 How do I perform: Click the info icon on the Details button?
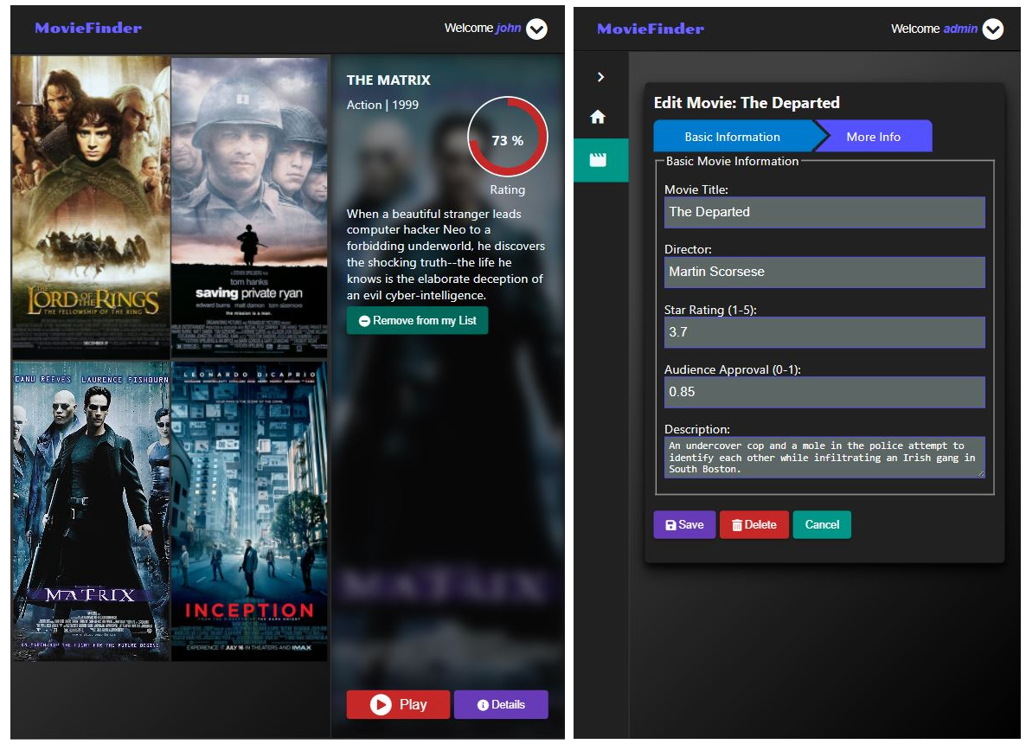[482, 704]
